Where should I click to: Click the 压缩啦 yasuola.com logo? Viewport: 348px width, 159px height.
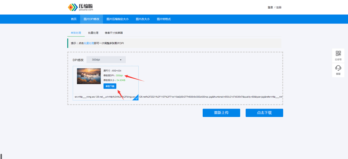pos(80,7)
